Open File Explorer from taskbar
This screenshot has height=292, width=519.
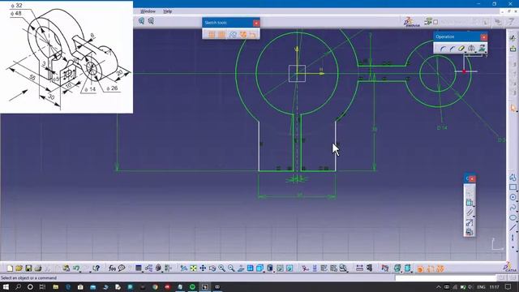point(56,286)
